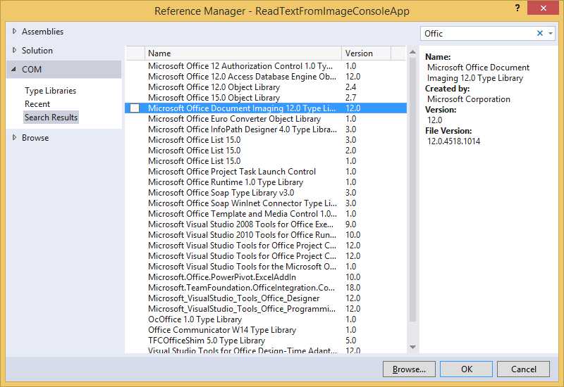Image resolution: width=564 pixels, height=387 pixels.
Task: Click the Cancel button
Action: click(523, 369)
